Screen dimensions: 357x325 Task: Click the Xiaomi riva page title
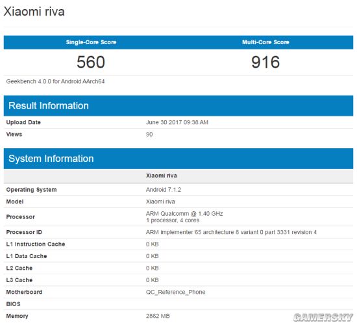point(34,12)
